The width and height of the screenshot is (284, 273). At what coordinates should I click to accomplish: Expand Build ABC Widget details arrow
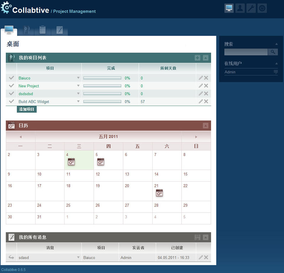(78, 101)
